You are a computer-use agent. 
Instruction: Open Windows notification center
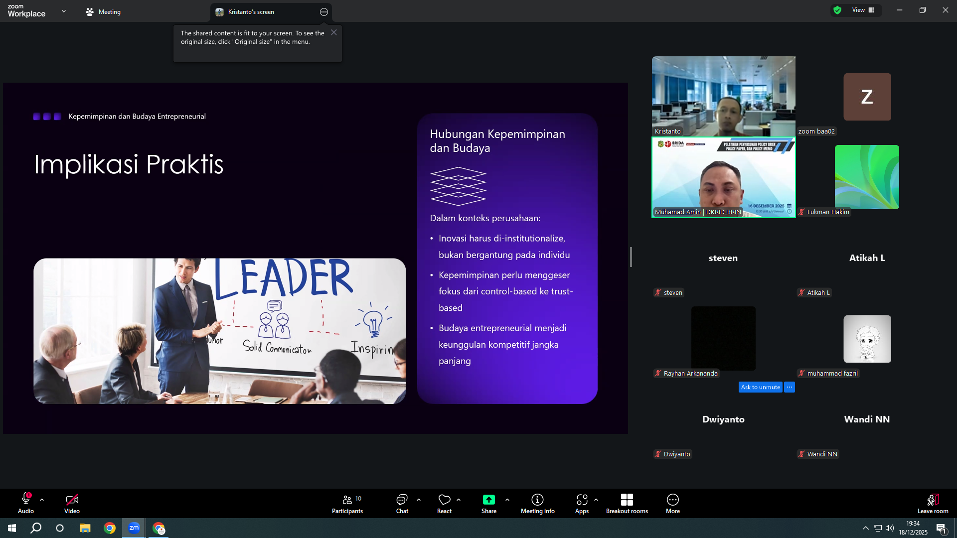[941, 528]
